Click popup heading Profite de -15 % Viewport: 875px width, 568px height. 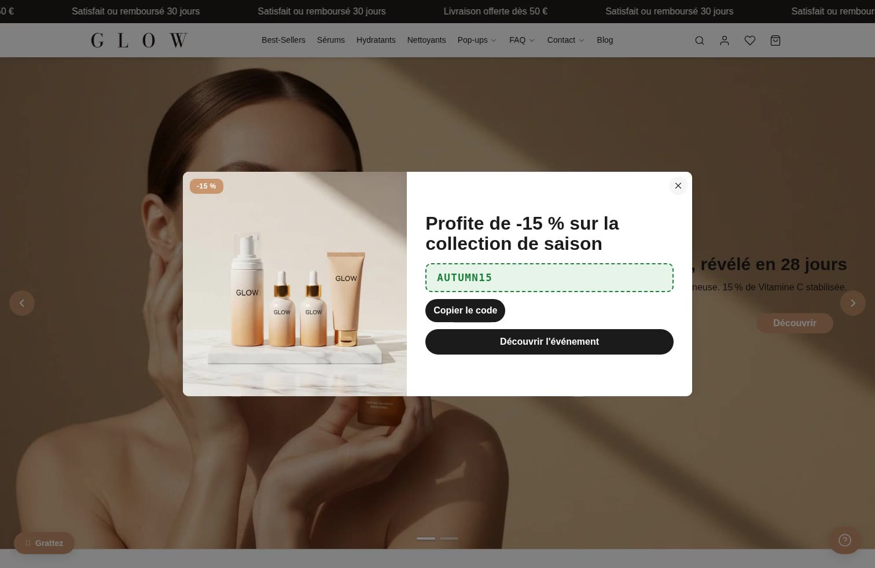(522, 234)
